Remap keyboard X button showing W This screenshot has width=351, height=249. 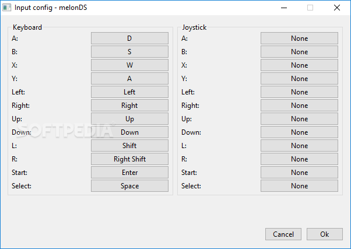(x=129, y=65)
